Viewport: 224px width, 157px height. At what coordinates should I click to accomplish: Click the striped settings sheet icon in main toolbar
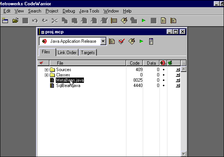click(173, 21)
